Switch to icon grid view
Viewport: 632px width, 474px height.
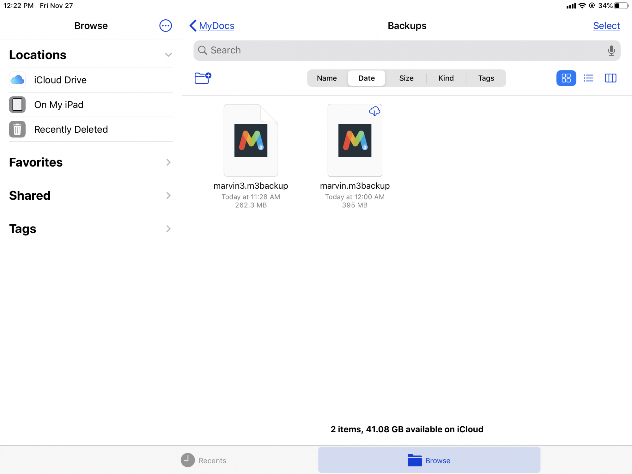566,78
